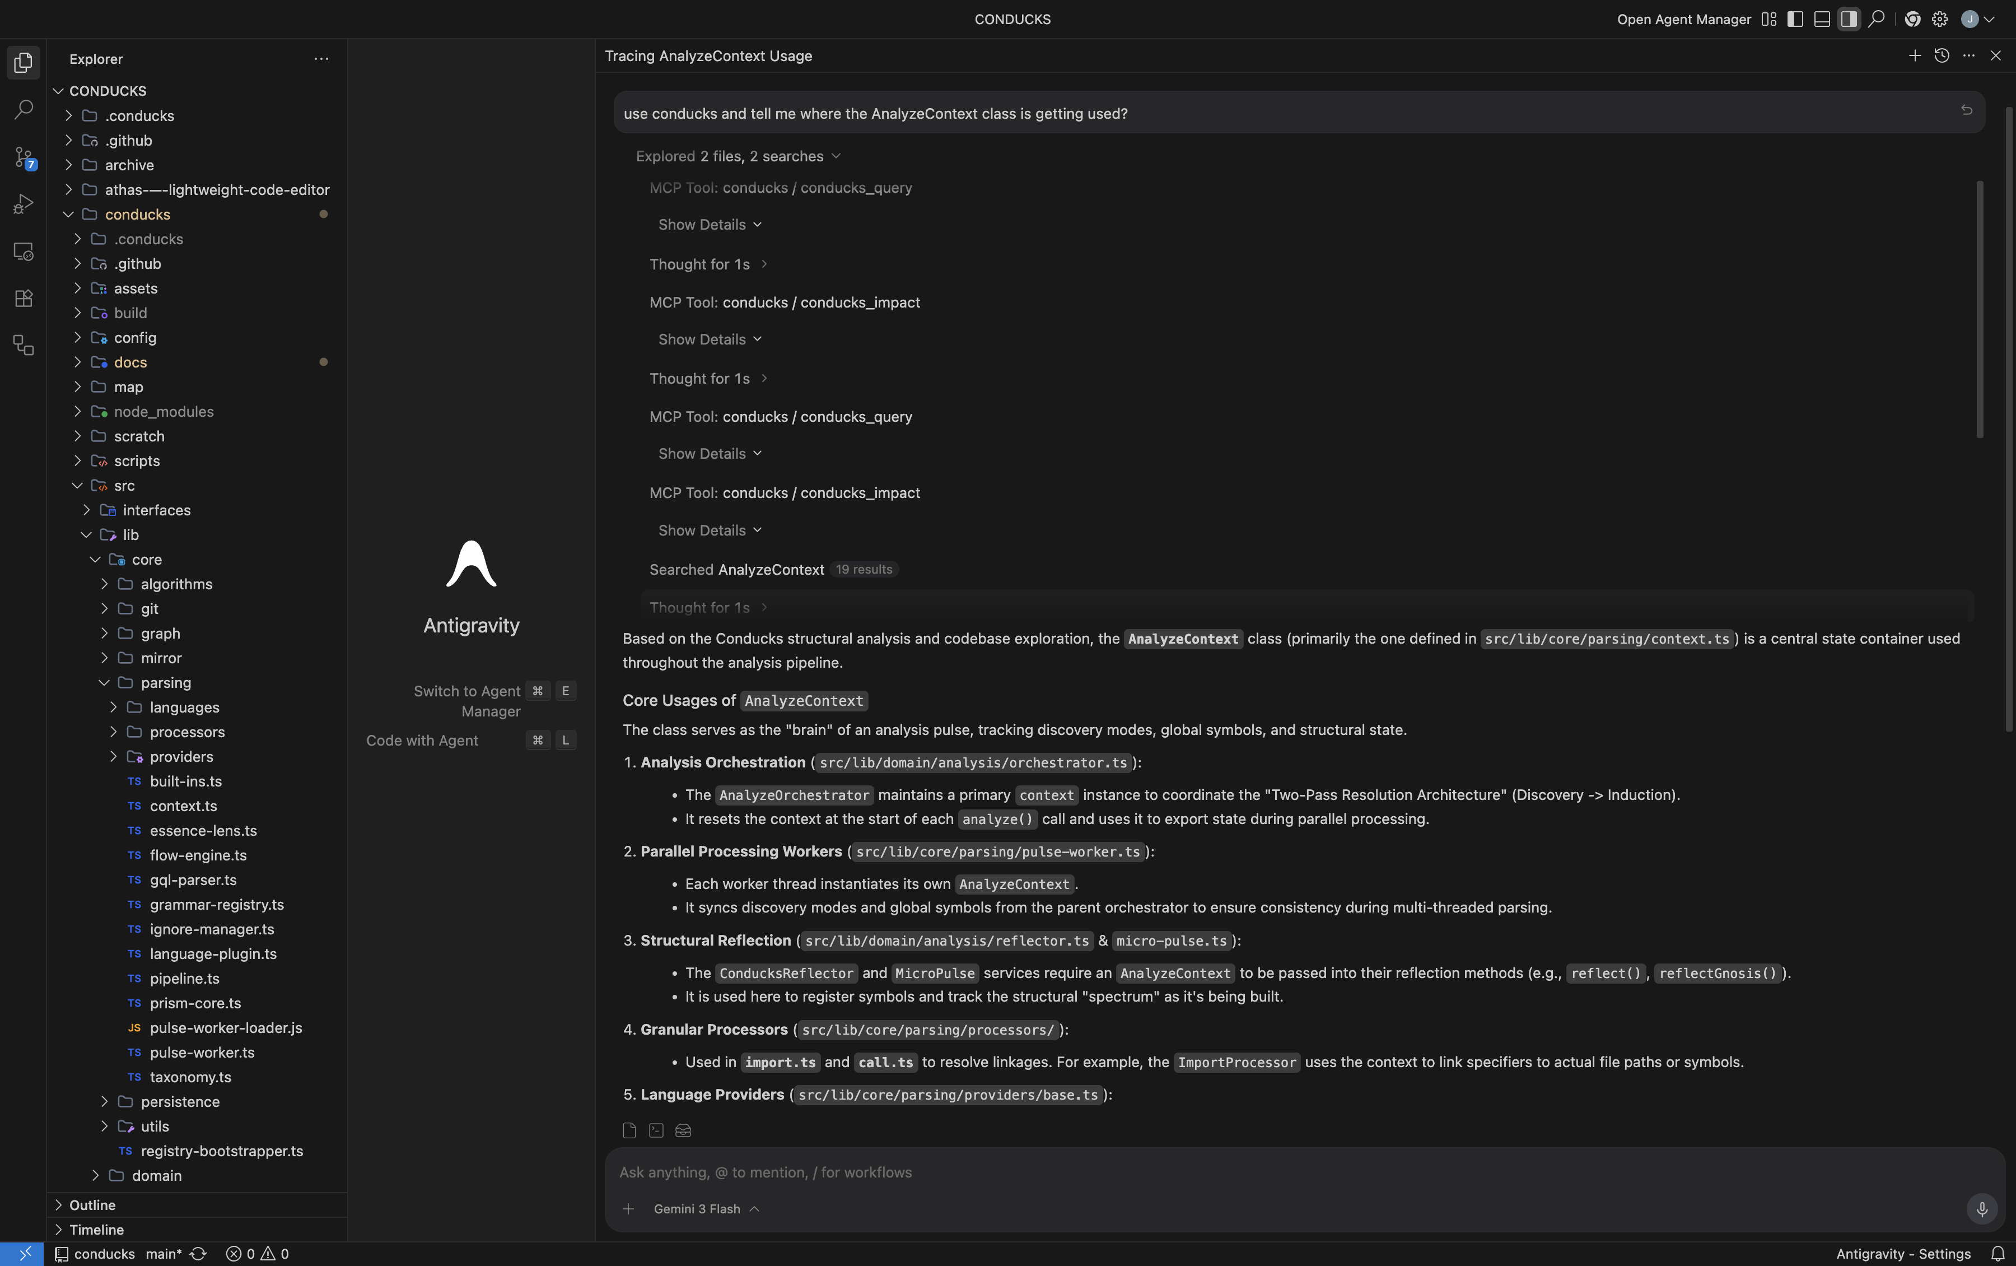The height and width of the screenshot is (1266, 2016).
Task: Expand the first 'Thought for 1s' entry
Action: [709, 264]
